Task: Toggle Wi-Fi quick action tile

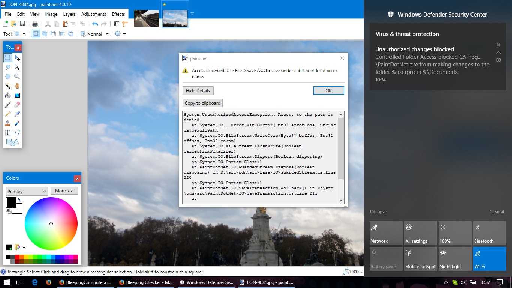Action: tap(490, 258)
